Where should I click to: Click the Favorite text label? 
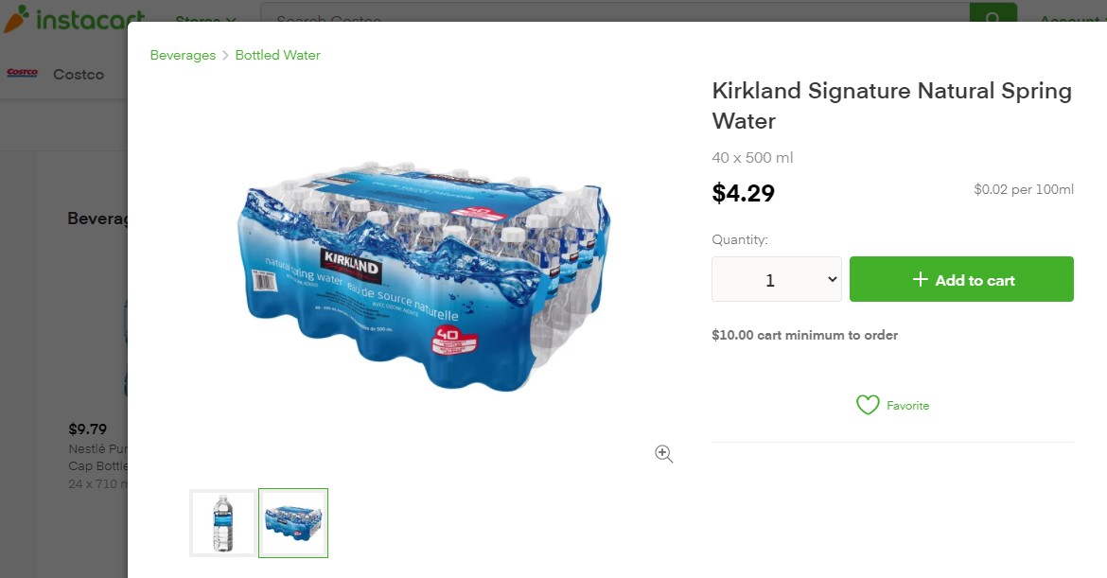(x=907, y=406)
